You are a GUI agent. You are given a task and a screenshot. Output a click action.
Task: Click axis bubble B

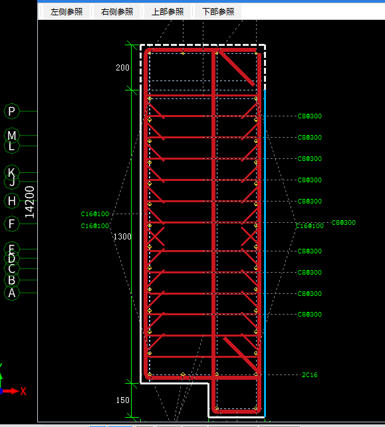(x=11, y=280)
